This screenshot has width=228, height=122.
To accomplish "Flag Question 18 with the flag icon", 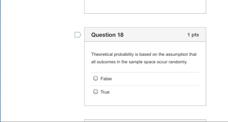I will 78,35.
